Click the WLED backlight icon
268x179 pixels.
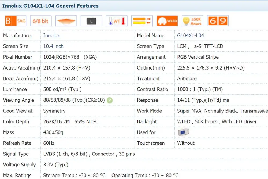(x=167, y=21)
